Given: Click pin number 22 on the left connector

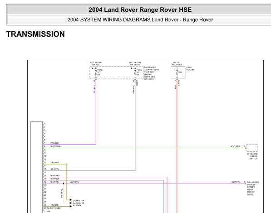Looking at the screenshot, I should 45,192.
